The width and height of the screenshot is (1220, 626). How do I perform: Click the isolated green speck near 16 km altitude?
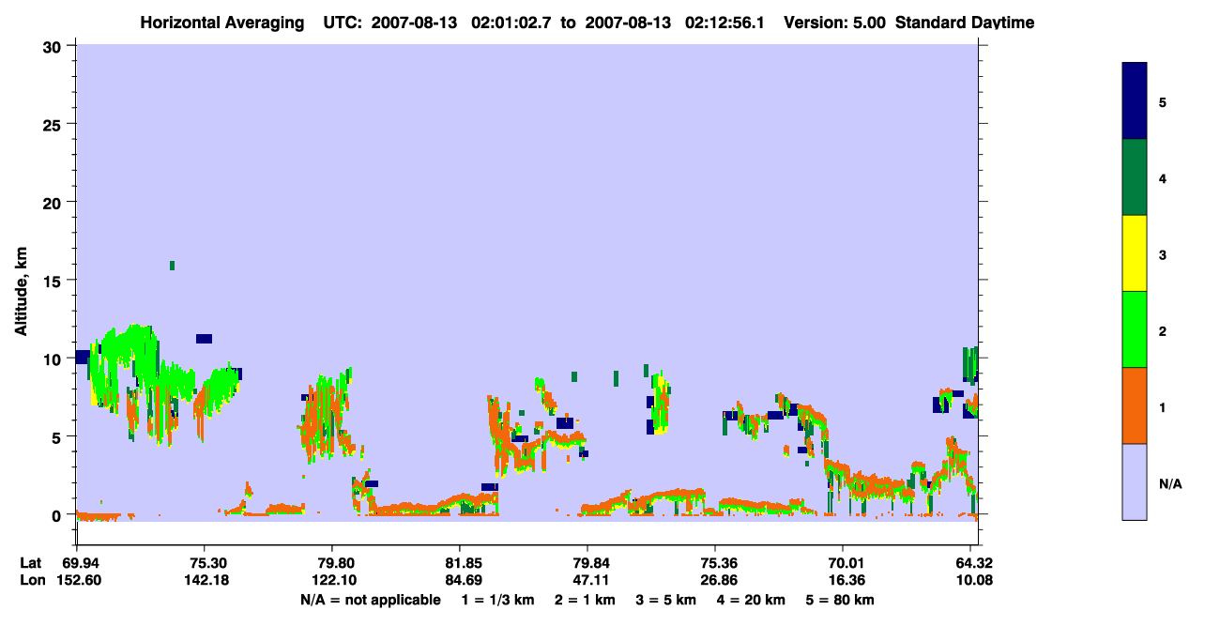172,266
